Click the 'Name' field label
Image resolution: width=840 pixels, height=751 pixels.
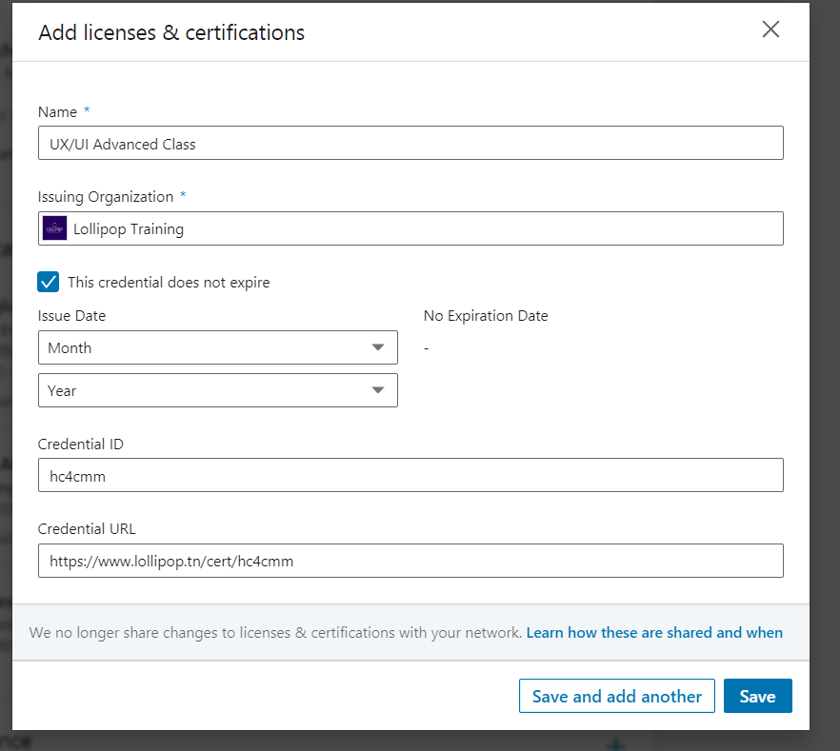click(57, 112)
